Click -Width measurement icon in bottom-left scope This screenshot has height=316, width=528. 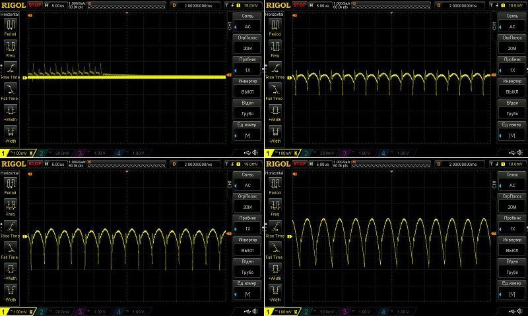[11, 288]
